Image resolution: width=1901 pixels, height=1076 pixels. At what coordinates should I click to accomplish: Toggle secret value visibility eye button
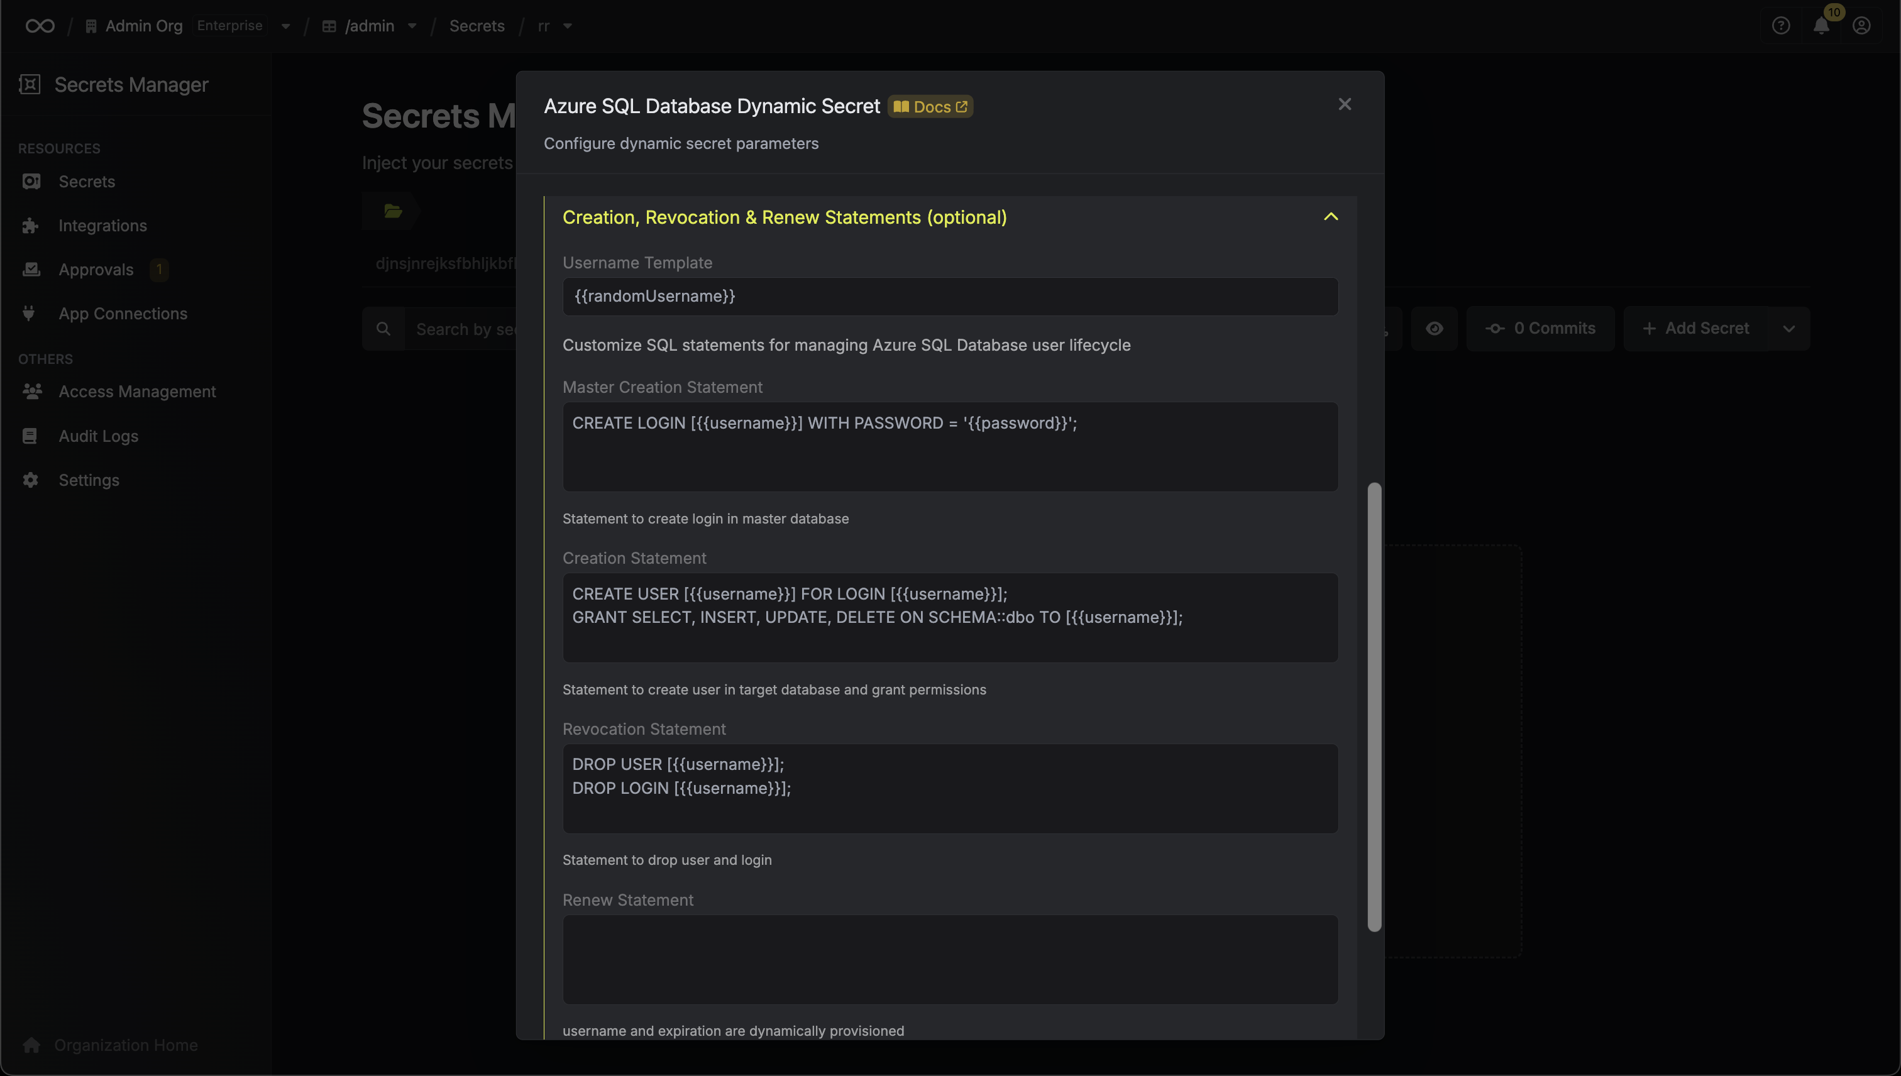pyautogui.click(x=1434, y=329)
